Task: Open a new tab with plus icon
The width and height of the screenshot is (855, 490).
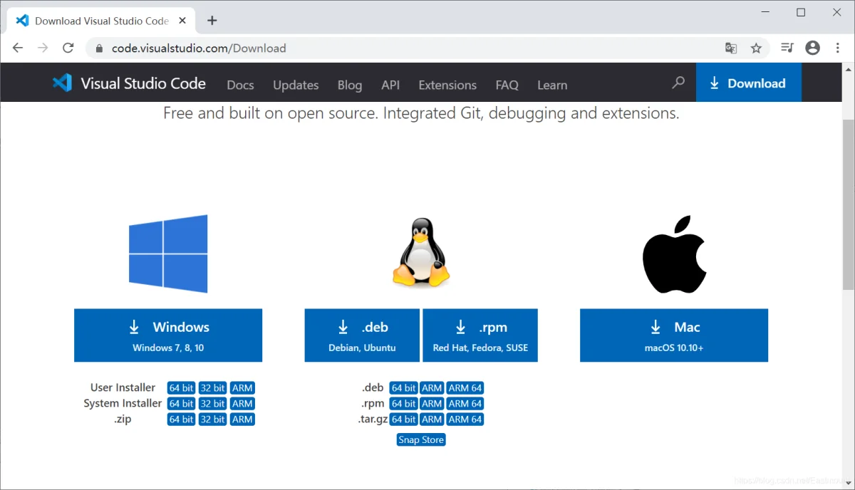Action: click(212, 21)
